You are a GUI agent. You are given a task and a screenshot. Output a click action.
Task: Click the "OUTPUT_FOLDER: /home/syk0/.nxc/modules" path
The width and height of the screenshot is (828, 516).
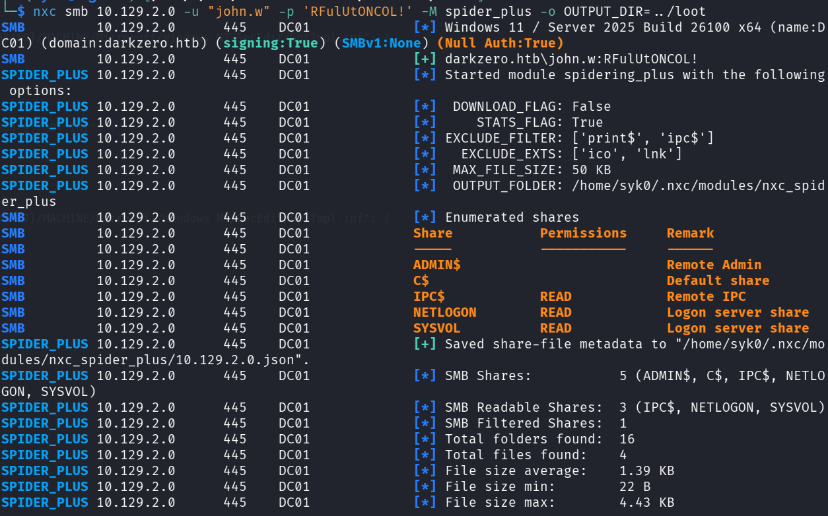point(639,185)
